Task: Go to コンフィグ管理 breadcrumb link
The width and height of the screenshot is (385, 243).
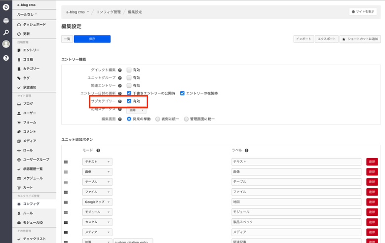Action: click(x=108, y=12)
